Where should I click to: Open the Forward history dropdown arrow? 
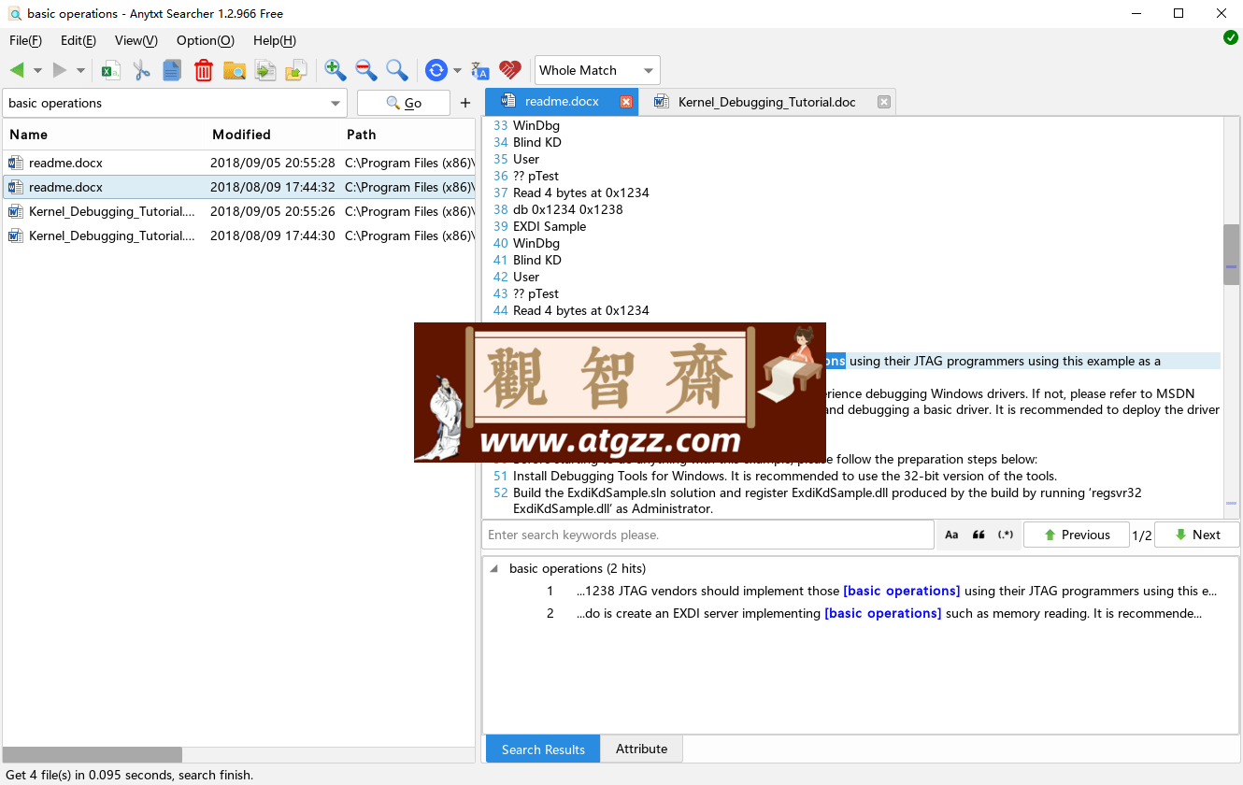pos(80,70)
